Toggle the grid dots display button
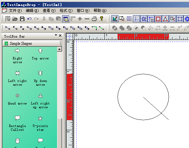 tap(129, 19)
